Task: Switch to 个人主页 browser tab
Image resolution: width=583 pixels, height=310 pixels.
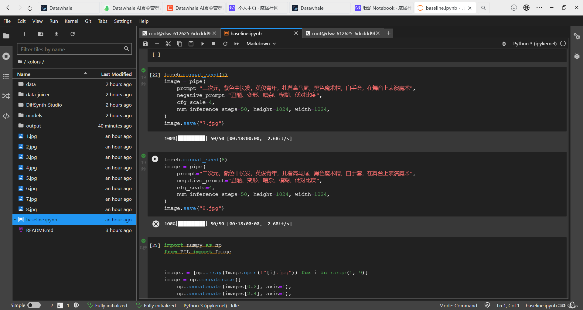Action: [x=257, y=8]
